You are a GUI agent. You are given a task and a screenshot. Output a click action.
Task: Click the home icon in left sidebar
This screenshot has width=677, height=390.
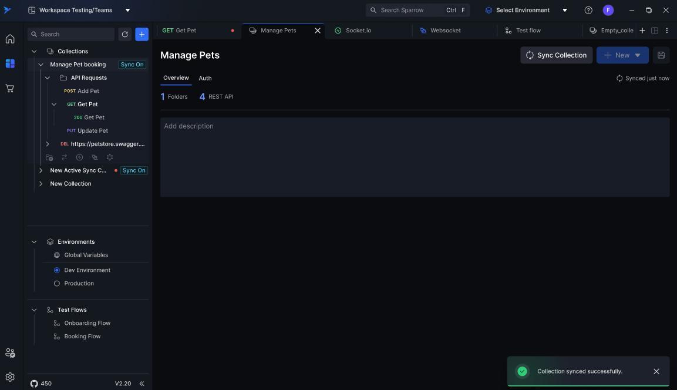tap(10, 39)
